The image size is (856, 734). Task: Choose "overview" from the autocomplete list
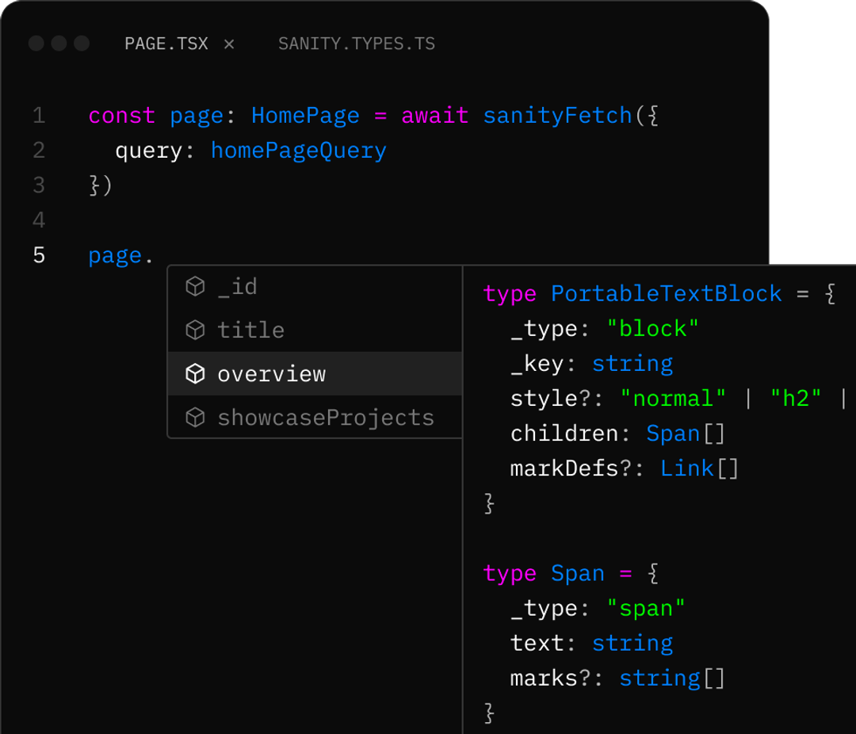click(x=273, y=373)
